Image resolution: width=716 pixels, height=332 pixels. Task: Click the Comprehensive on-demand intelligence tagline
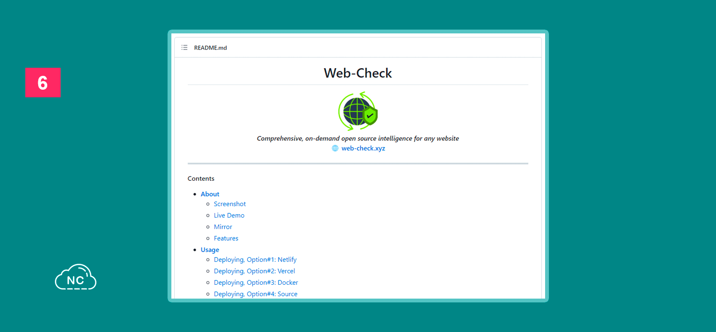click(x=358, y=138)
